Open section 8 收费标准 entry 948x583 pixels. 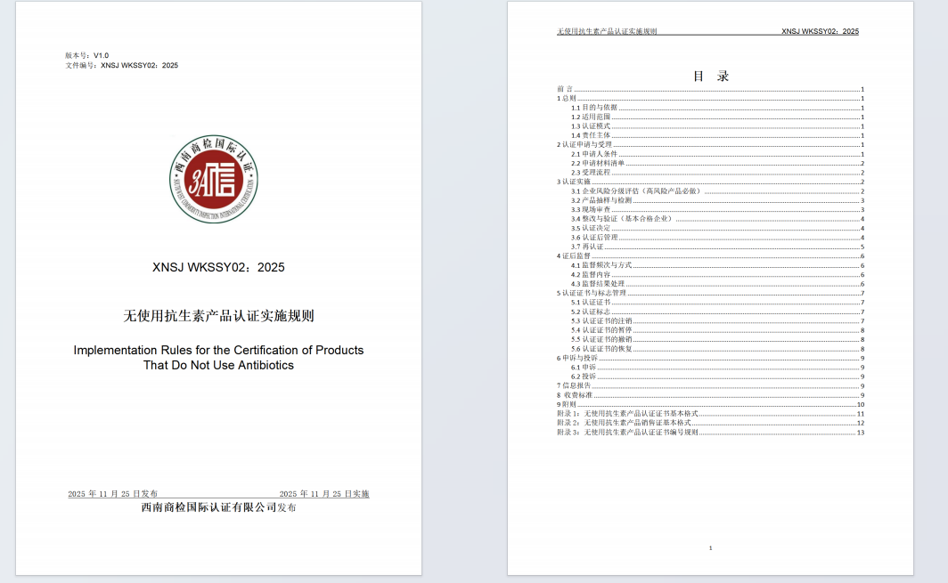point(574,395)
